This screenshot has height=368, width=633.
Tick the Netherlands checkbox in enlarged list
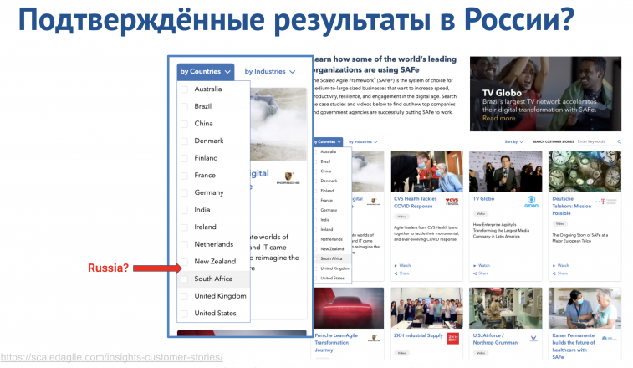click(x=184, y=244)
